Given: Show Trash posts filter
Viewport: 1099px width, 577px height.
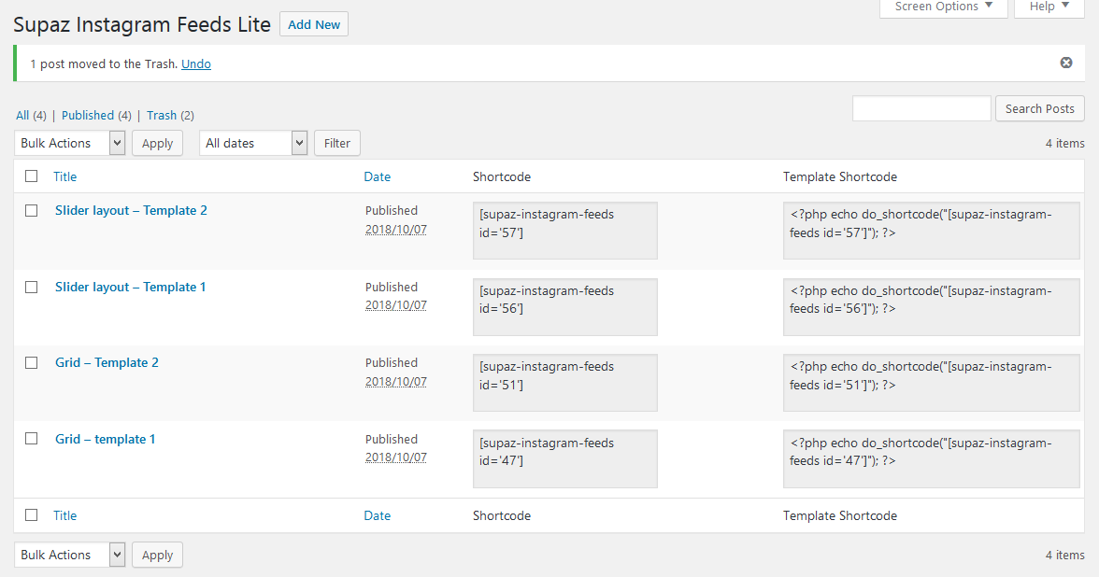Looking at the screenshot, I should [161, 116].
